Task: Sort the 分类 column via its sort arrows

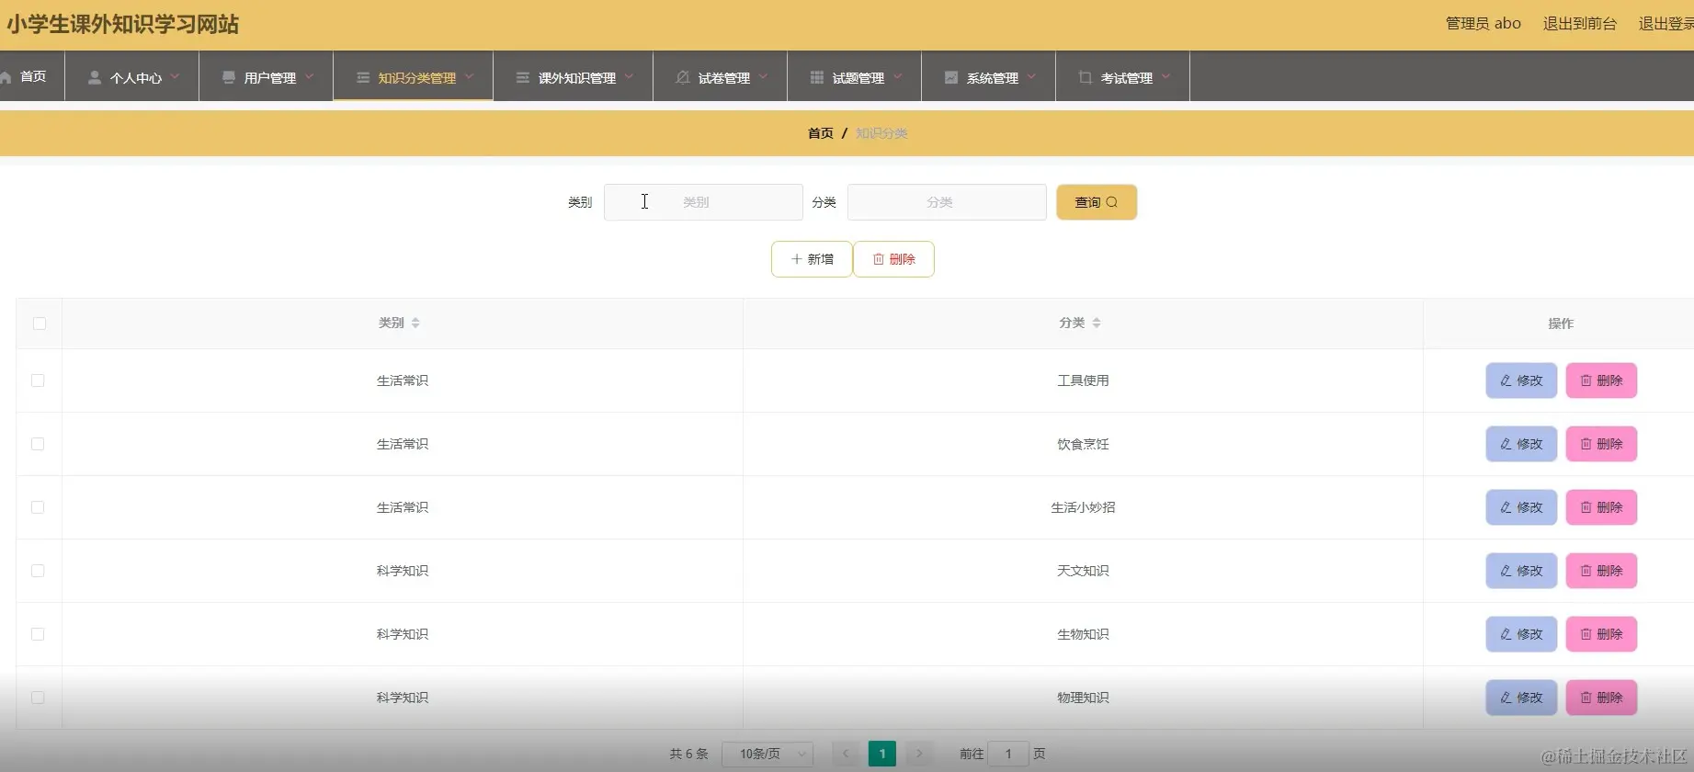Action: coord(1097,323)
